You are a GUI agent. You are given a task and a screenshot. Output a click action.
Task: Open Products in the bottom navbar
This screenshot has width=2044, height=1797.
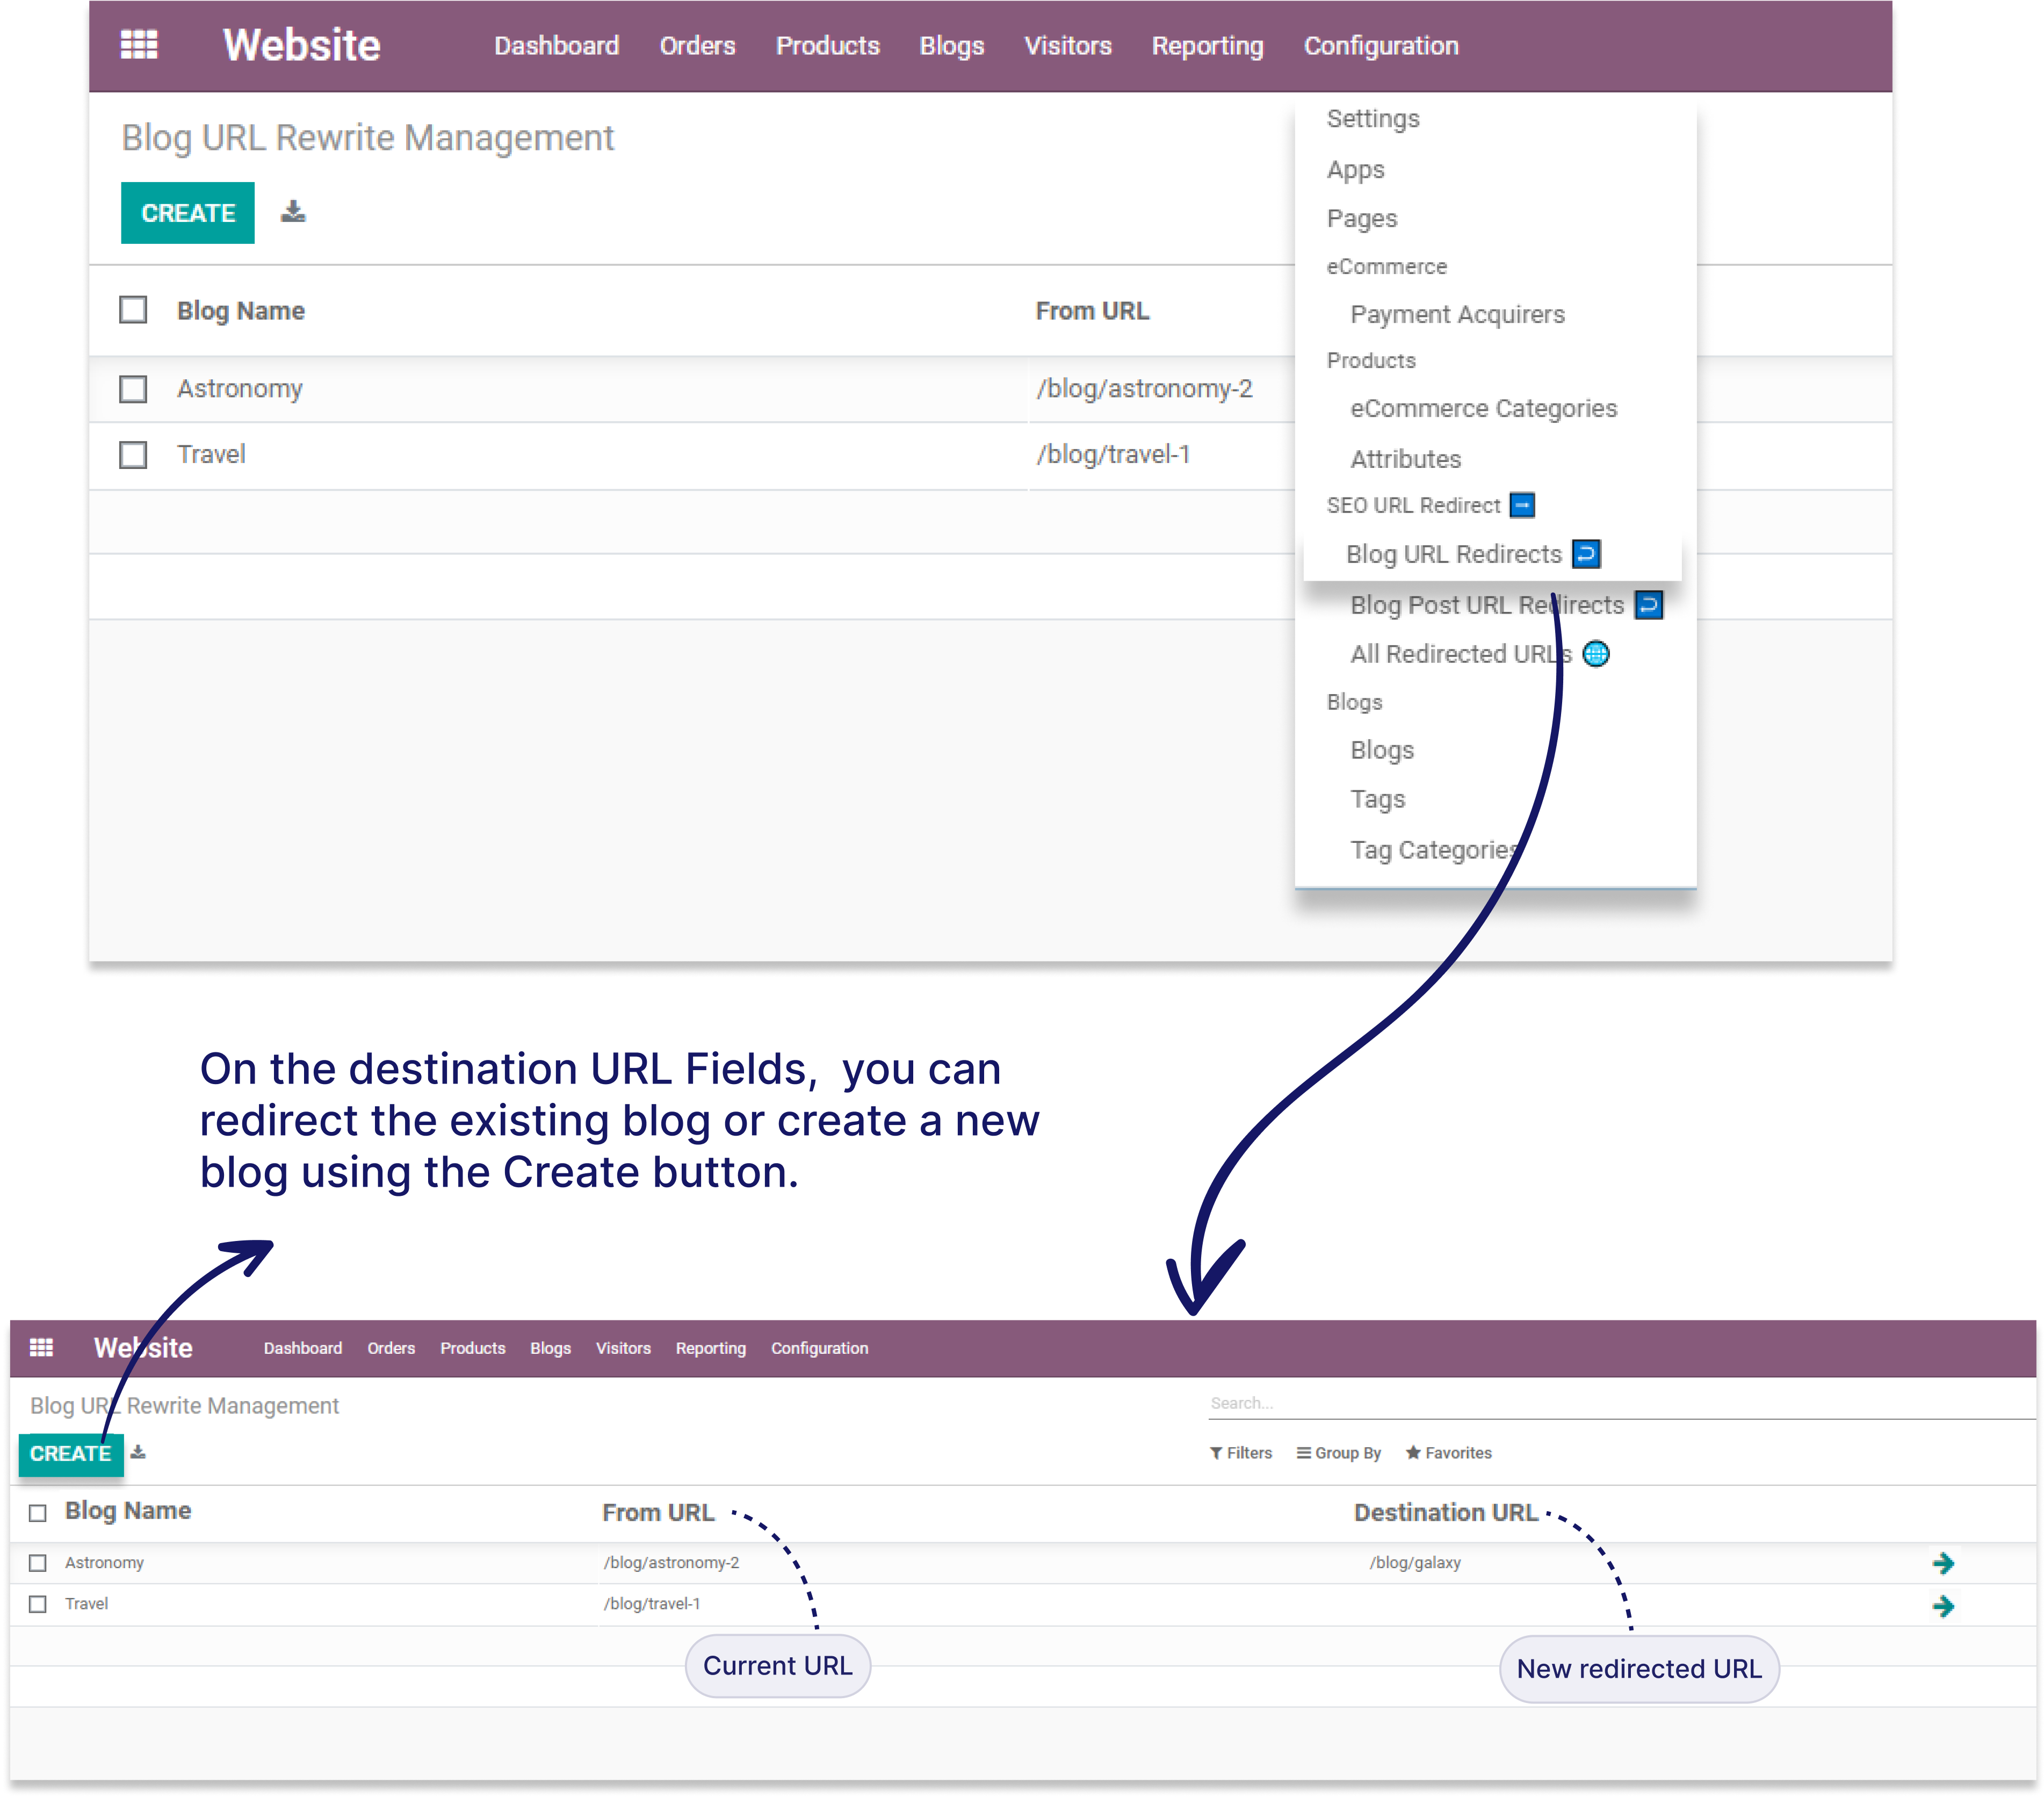tap(472, 1348)
